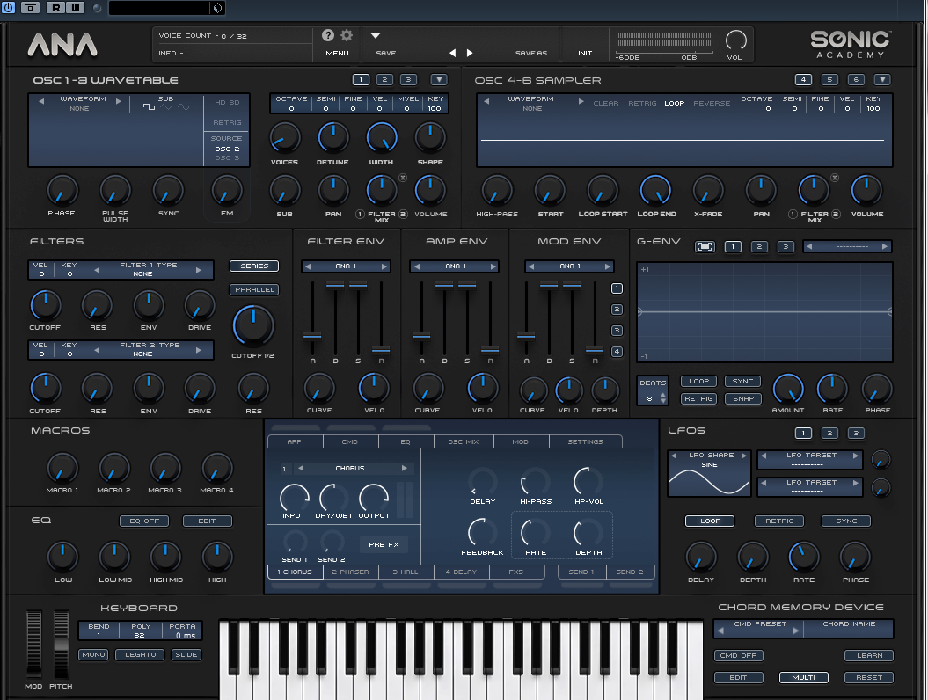Expand the OSC 4-6 dropdown arrow
928x700 pixels.
pyautogui.click(x=882, y=79)
